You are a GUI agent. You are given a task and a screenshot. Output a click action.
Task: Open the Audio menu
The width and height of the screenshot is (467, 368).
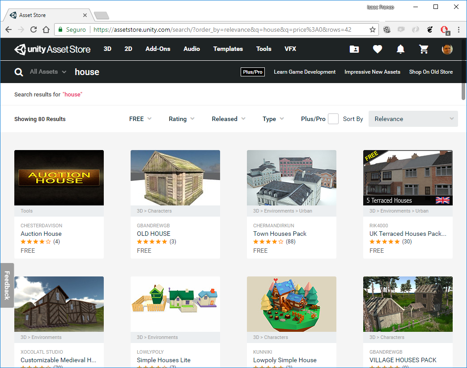(x=191, y=49)
